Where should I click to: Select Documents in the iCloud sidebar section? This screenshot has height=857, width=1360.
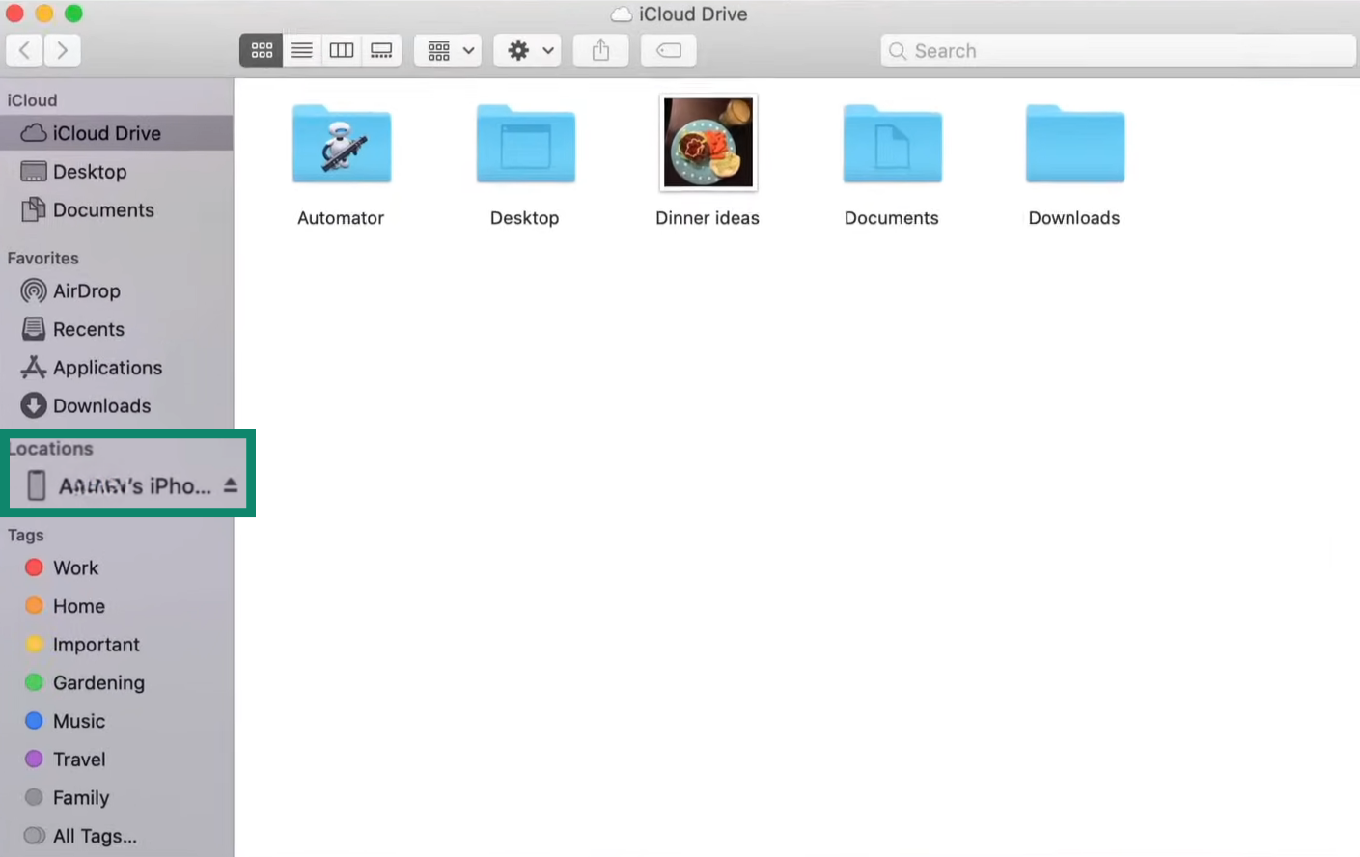click(x=103, y=209)
